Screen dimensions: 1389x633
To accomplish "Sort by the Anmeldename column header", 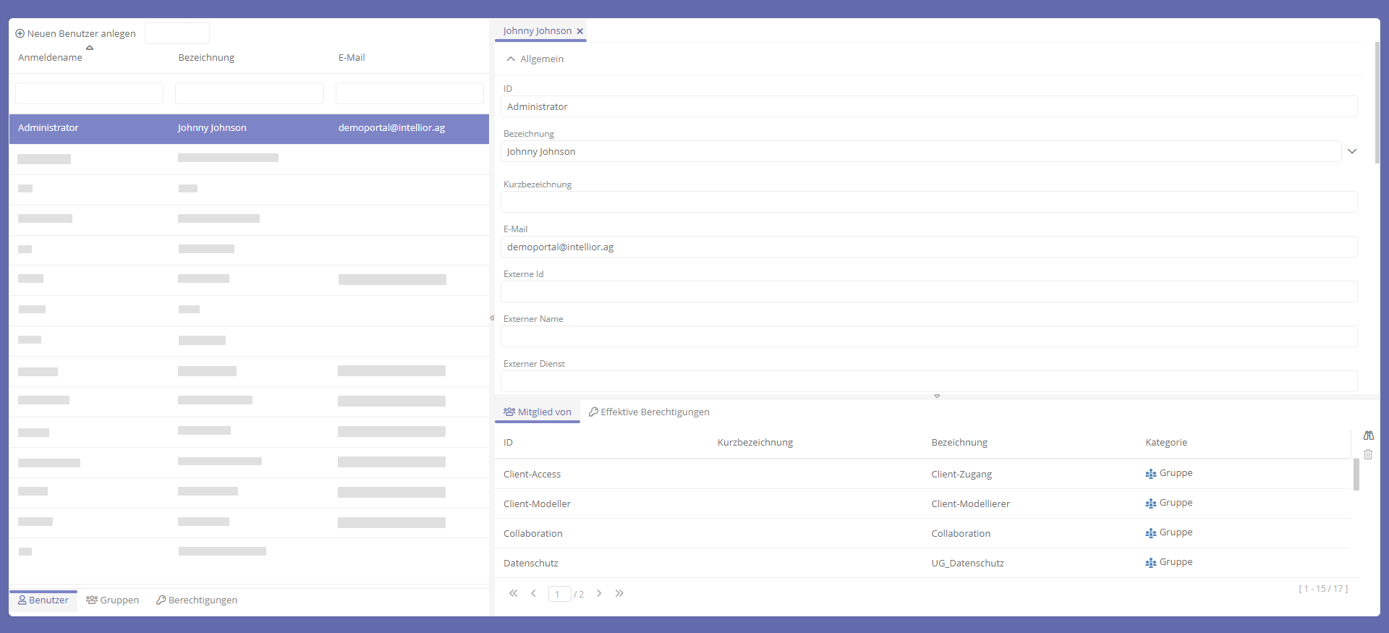I will tap(50, 58).
